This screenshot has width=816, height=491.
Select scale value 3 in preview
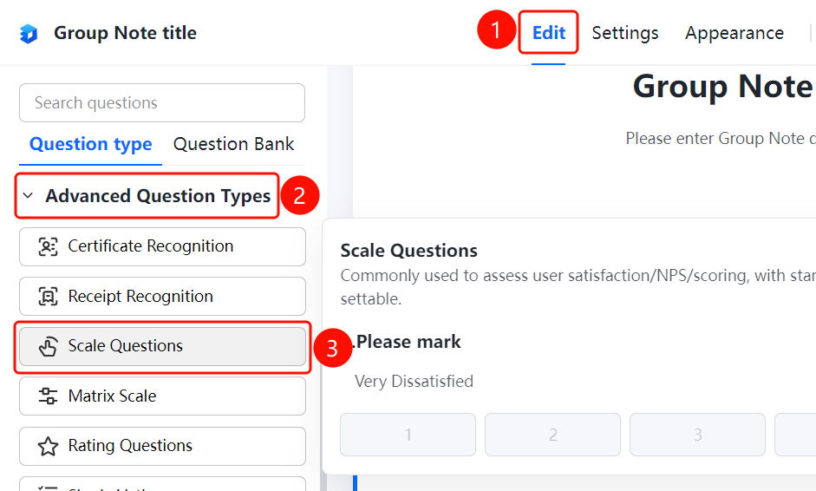coord(697,435)
